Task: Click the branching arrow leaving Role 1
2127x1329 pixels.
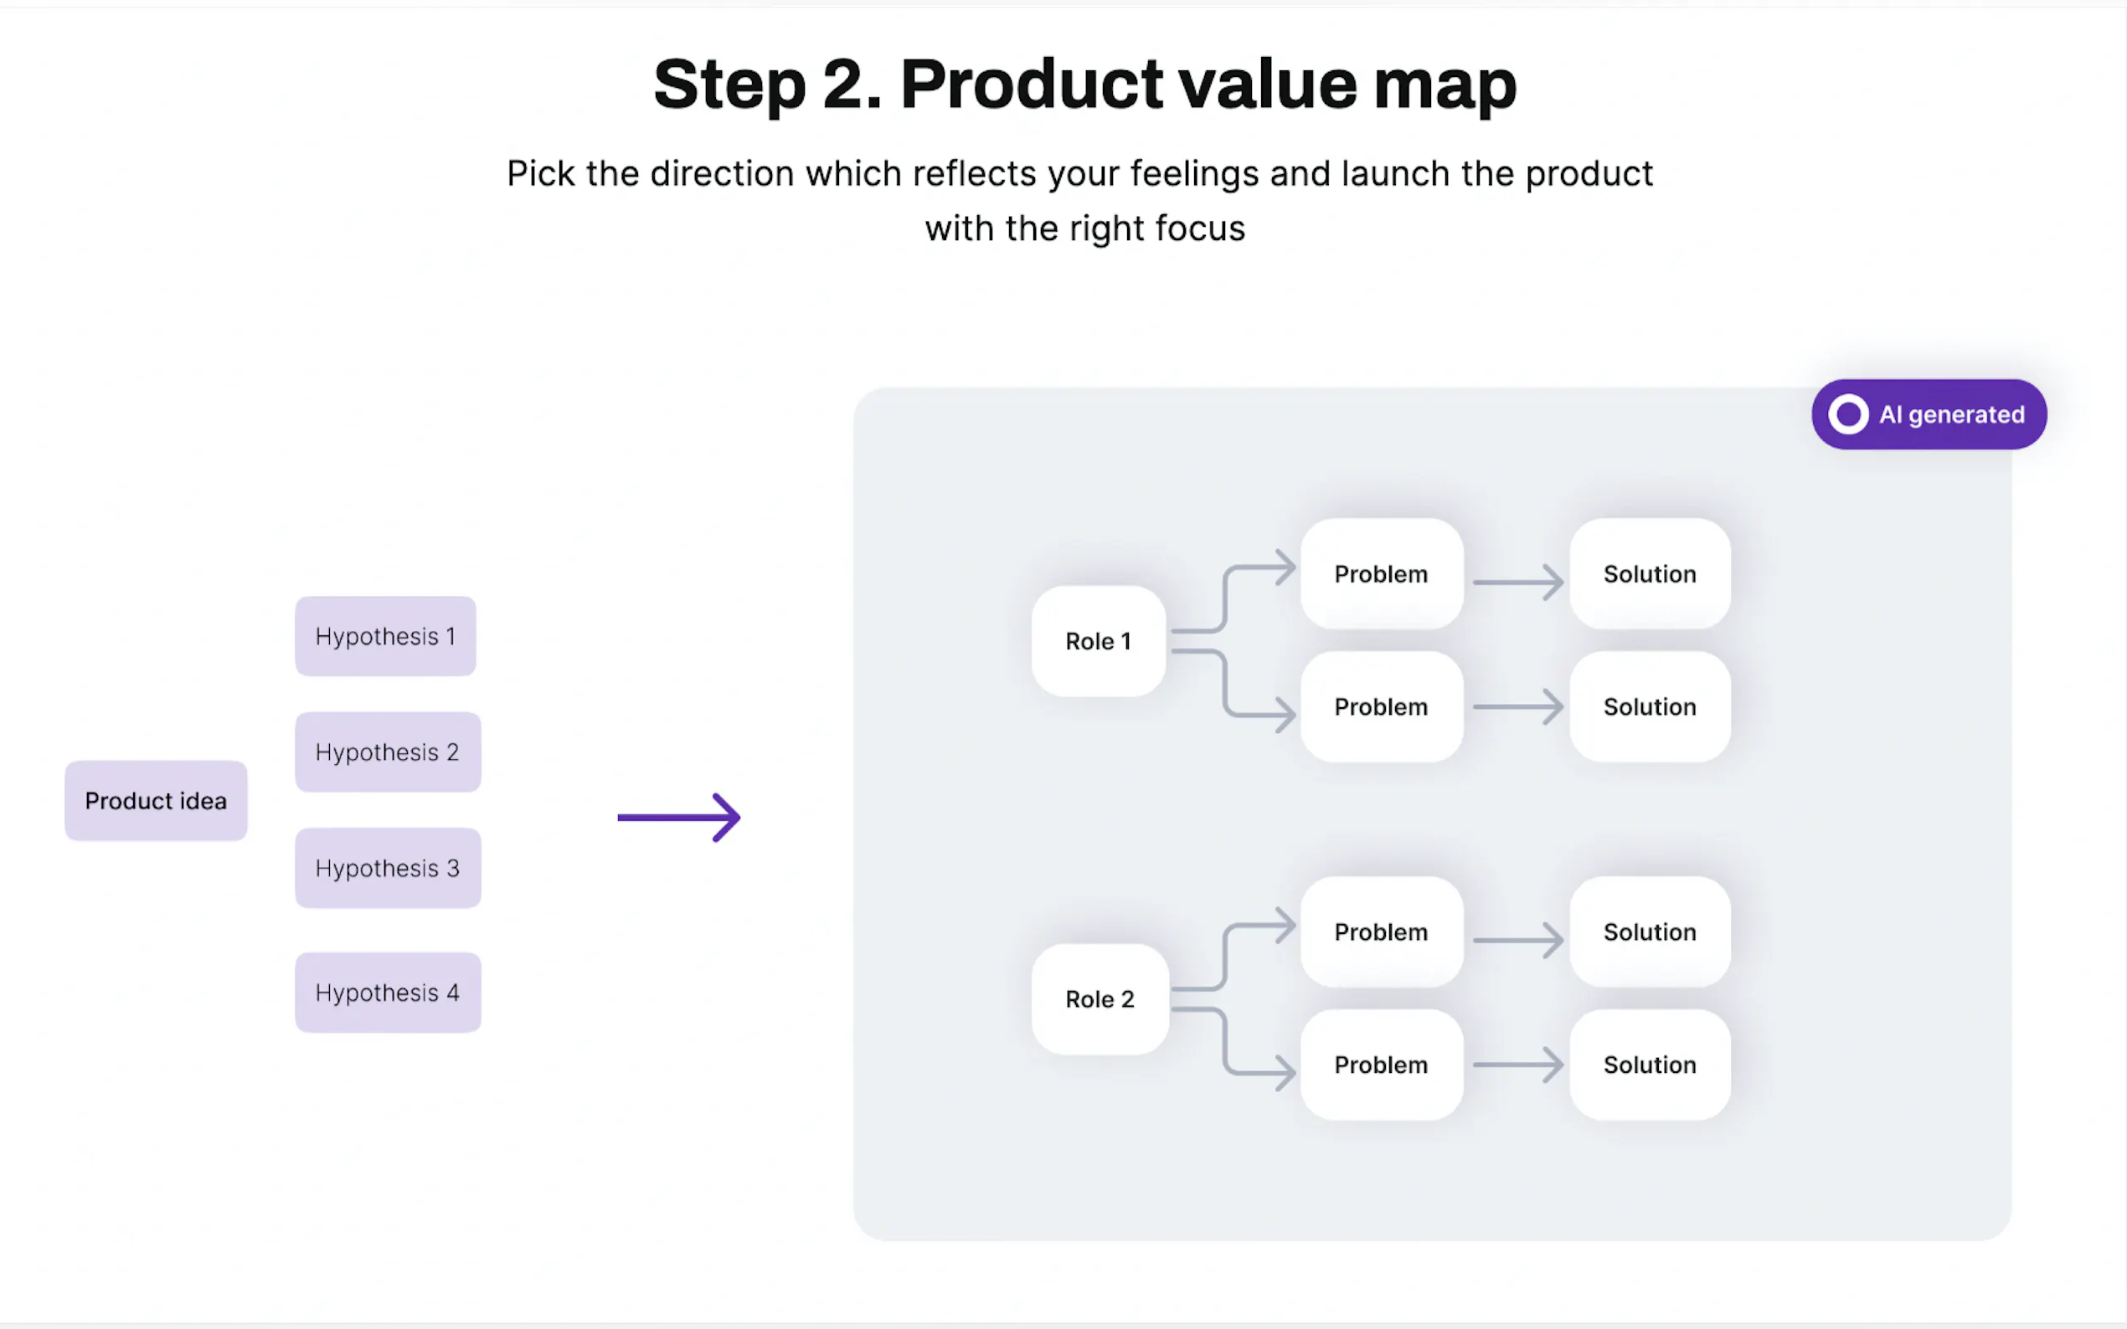Action: [1227, 641]
